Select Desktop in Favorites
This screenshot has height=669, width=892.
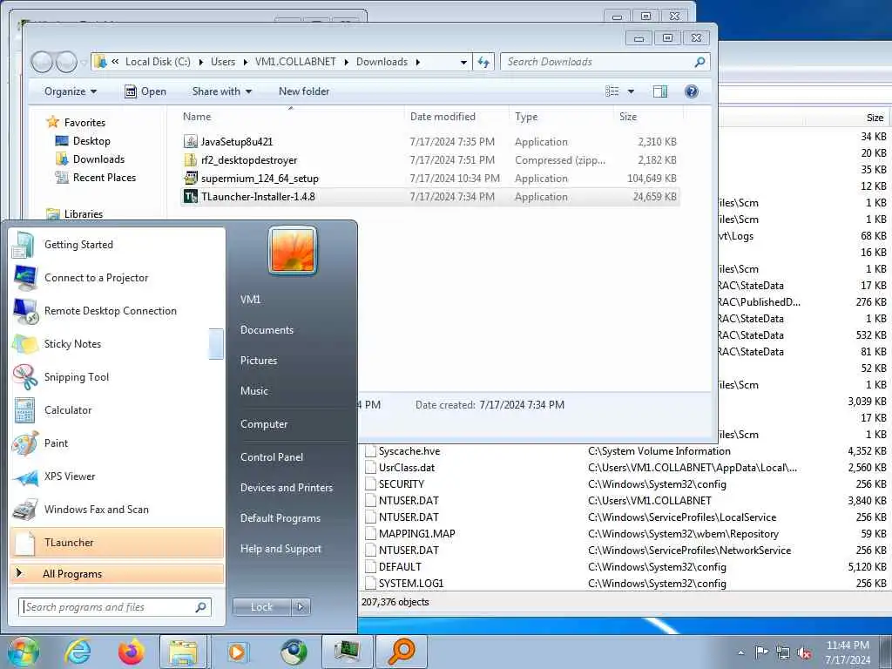pos(91,141)
